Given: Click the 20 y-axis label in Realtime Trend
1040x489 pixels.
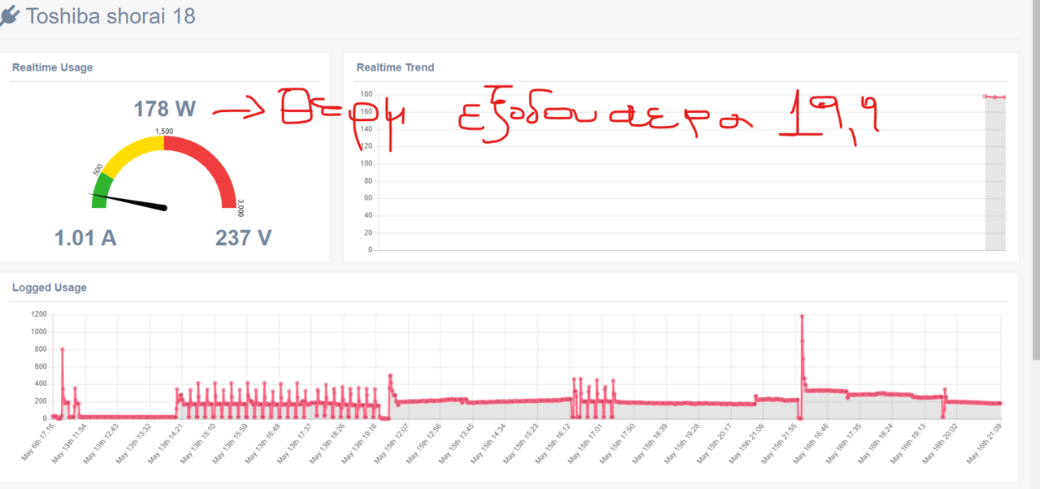Looking at the screenshot, I should coord(368,233).
